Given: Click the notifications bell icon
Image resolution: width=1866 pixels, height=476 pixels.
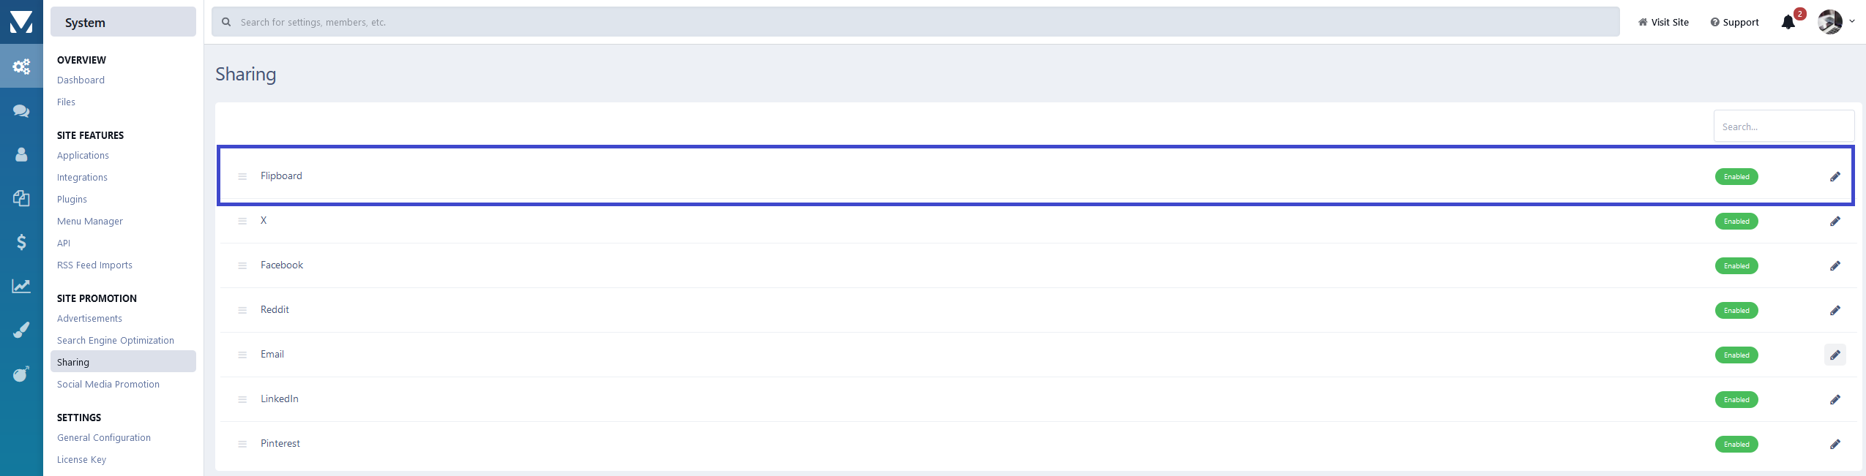Looking at the screenshot, I should [x=1788, y=22].
